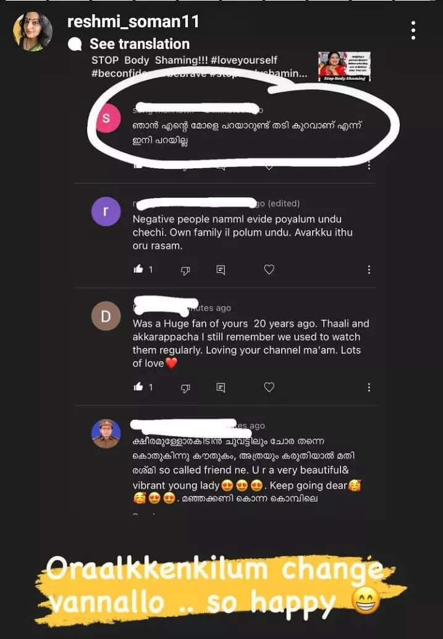The height and width of the screenshot is (639, 443).
Task: Dislike the 'Negative people' comment
Action: [185, 270]
